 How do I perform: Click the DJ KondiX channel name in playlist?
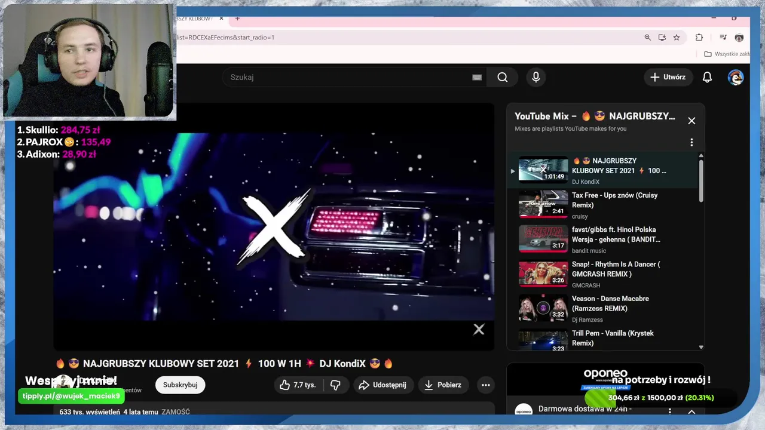[x=586, y=182]
